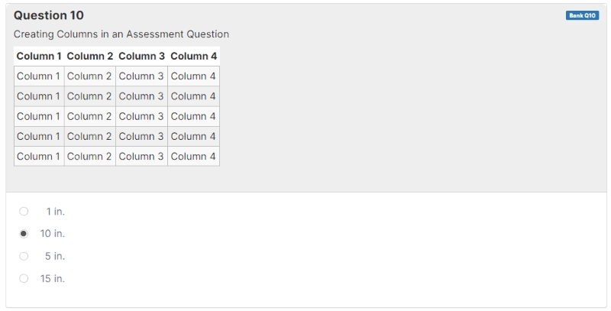Click last body row Column 1 cell
This screenshot has width=611, height=311.
pyautogui.click(x=39, y=156)
